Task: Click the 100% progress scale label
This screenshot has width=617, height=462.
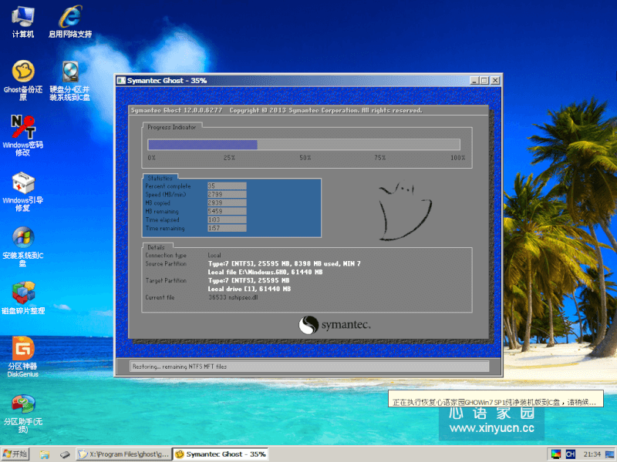Action: pyautogui.click(x=457, y=158)
